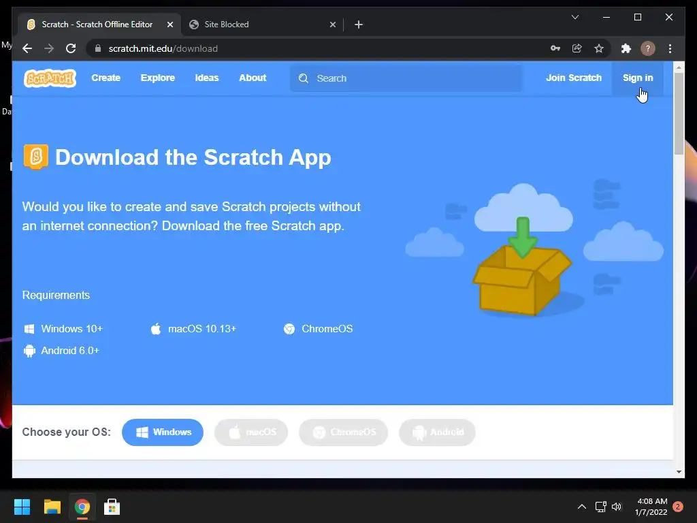Viewport: 697px width, 523px height.
Task: Open the volume tray icon
Action: click(617, 507)
